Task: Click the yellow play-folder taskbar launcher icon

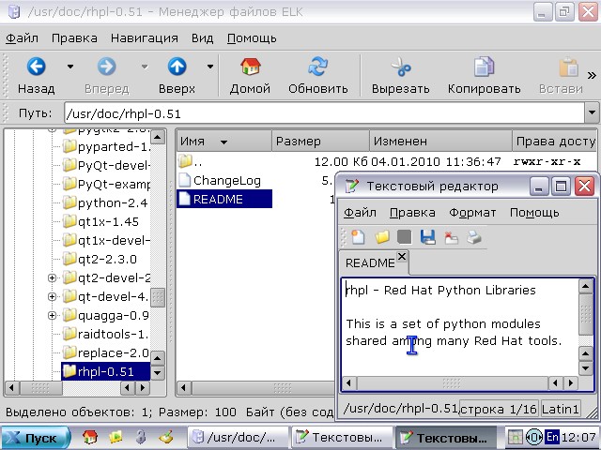Action: click(x=115, y=437)
